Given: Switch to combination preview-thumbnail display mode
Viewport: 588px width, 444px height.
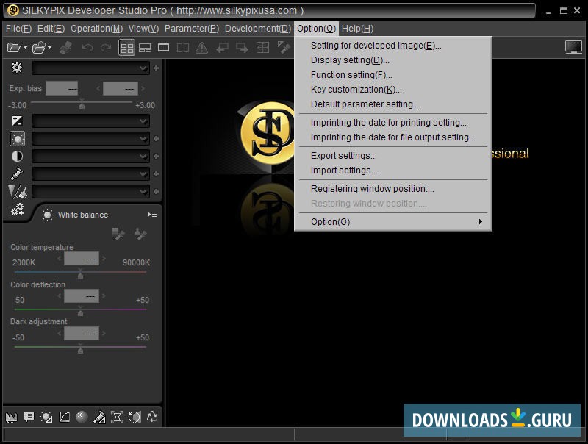Looking at the screenshot, I should point(145,48).
